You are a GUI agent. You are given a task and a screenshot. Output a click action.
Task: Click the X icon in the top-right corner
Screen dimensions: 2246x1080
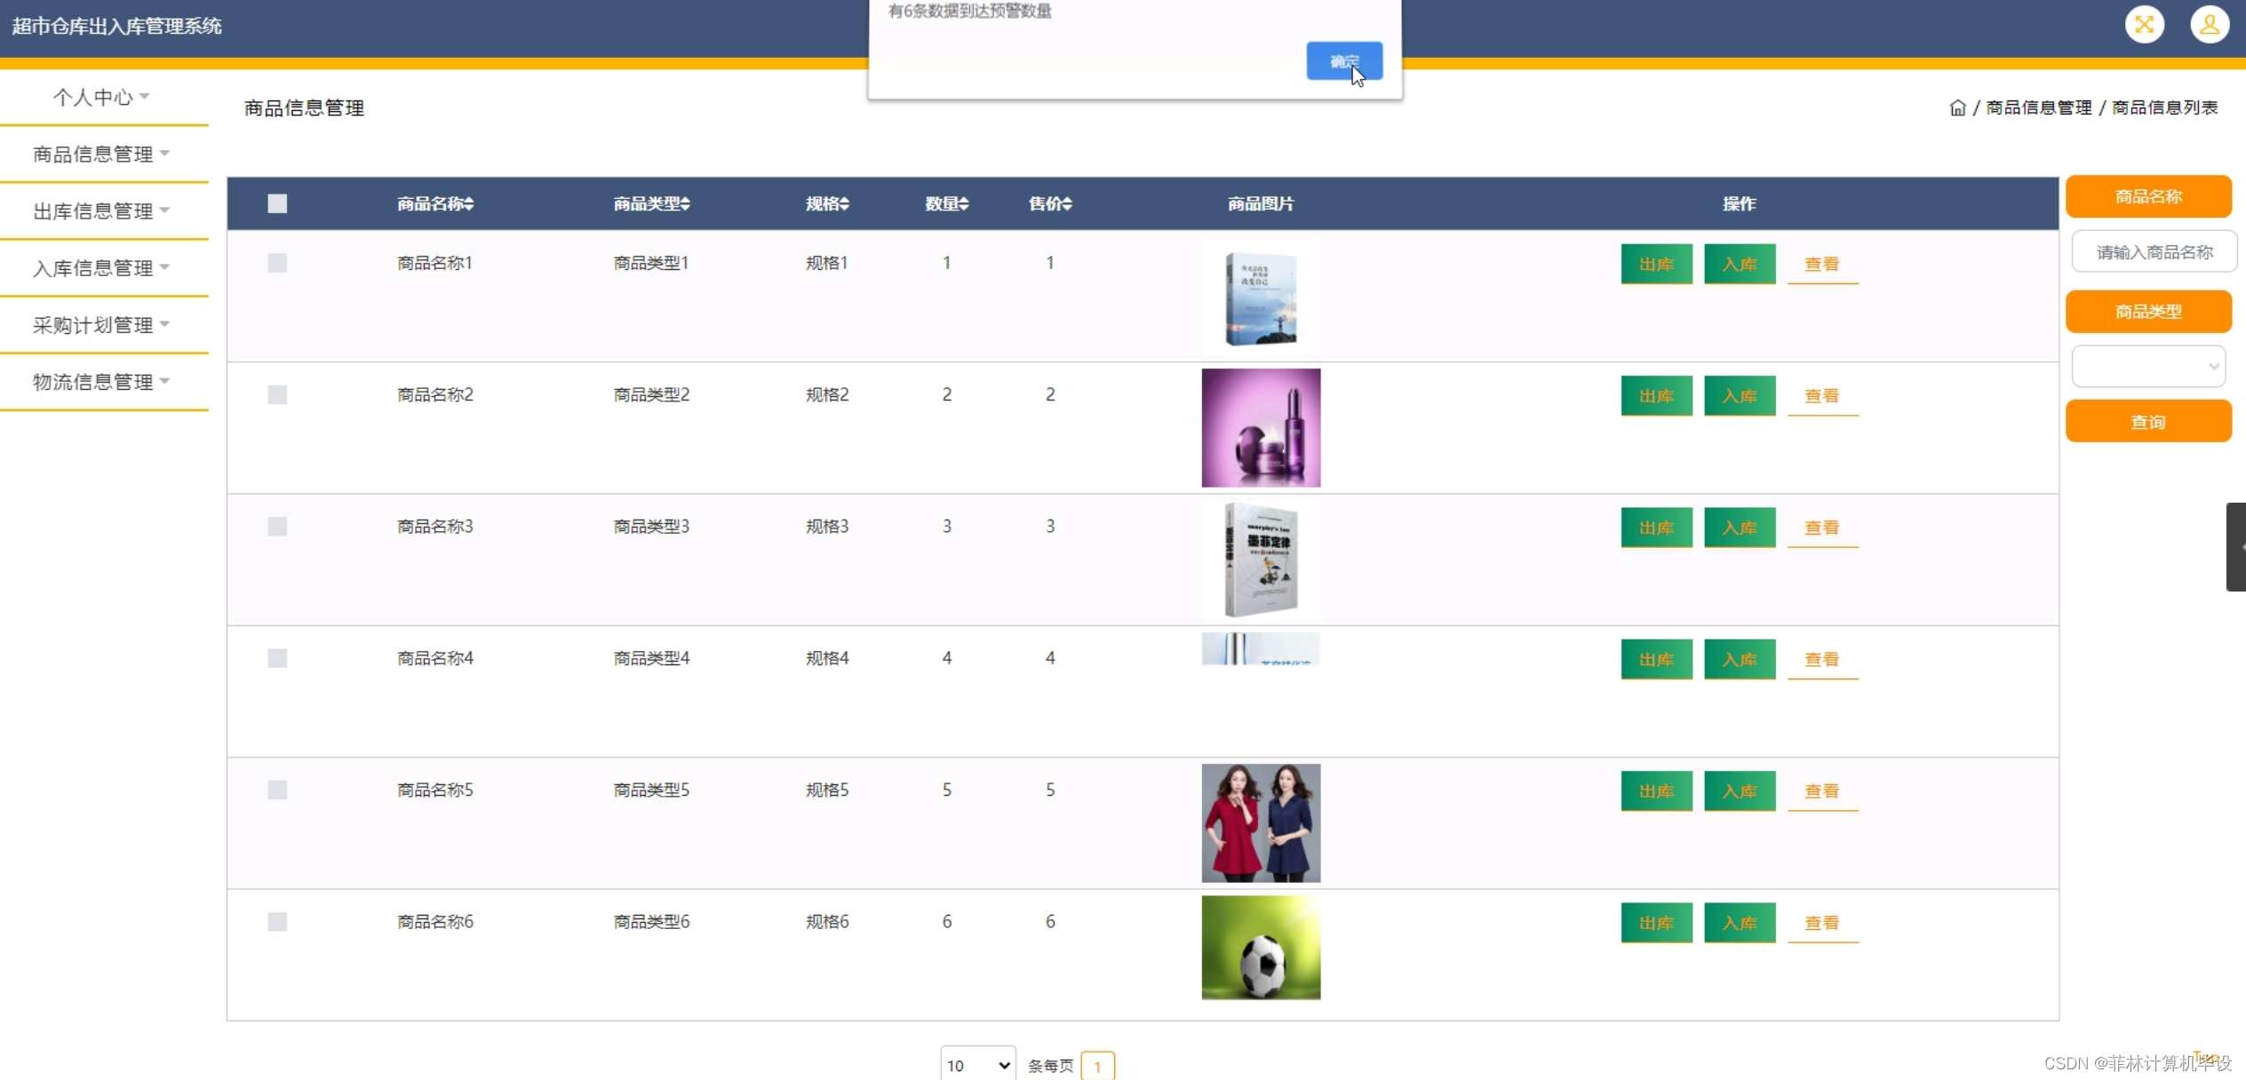[2146, 24]
